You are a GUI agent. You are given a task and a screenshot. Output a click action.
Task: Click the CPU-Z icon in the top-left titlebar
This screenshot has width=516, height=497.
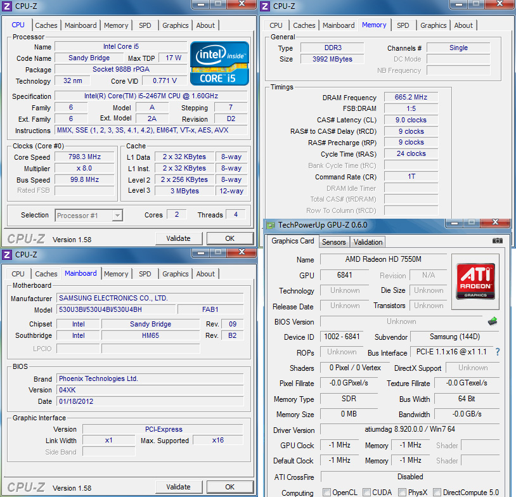[x=6, y=5]
